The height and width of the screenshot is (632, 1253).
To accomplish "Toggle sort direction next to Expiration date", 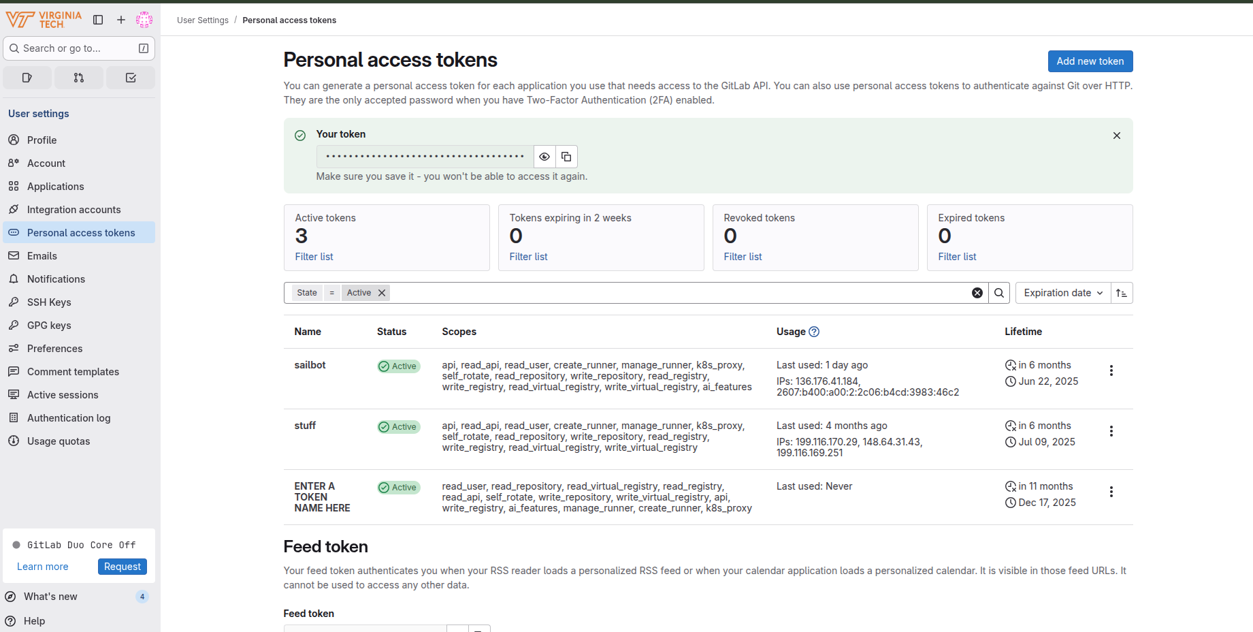I will click(1122, 293).
